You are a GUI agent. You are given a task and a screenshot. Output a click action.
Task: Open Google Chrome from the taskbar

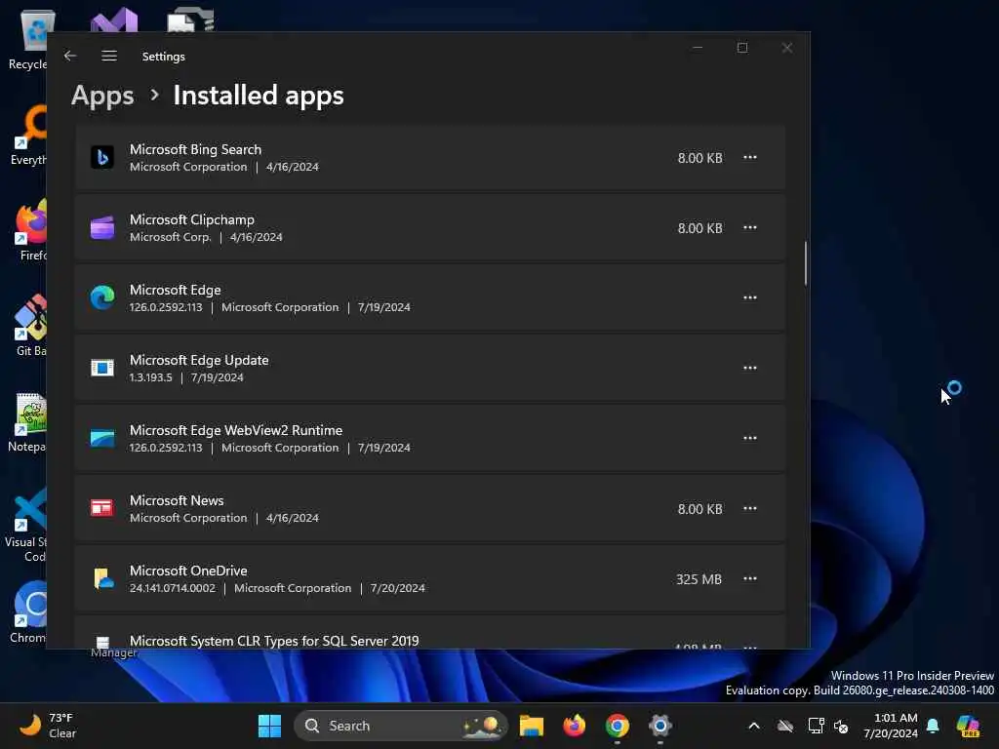pyautogui.click(x=617, y=726)
